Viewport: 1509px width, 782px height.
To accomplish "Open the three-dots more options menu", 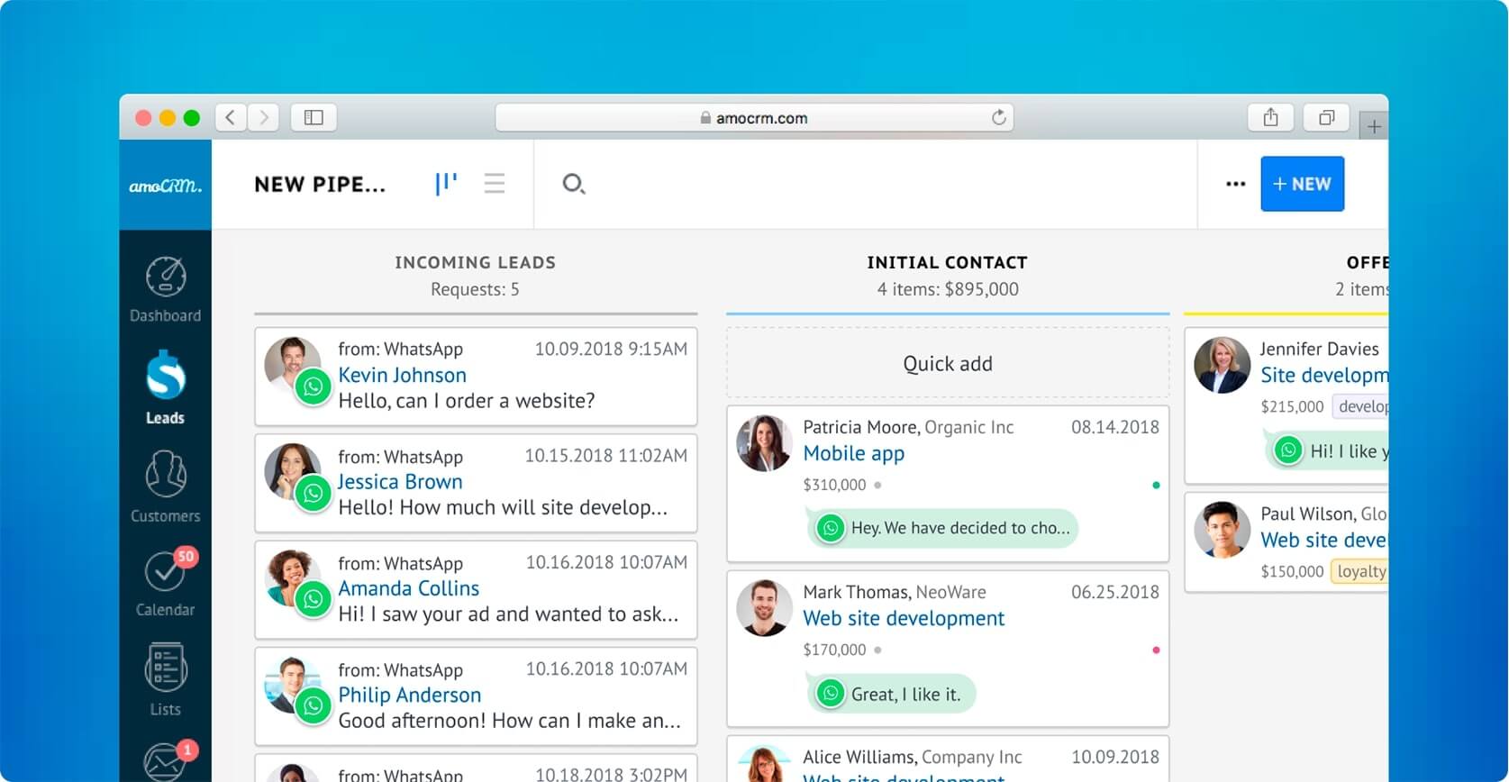I will [1235, 185].
